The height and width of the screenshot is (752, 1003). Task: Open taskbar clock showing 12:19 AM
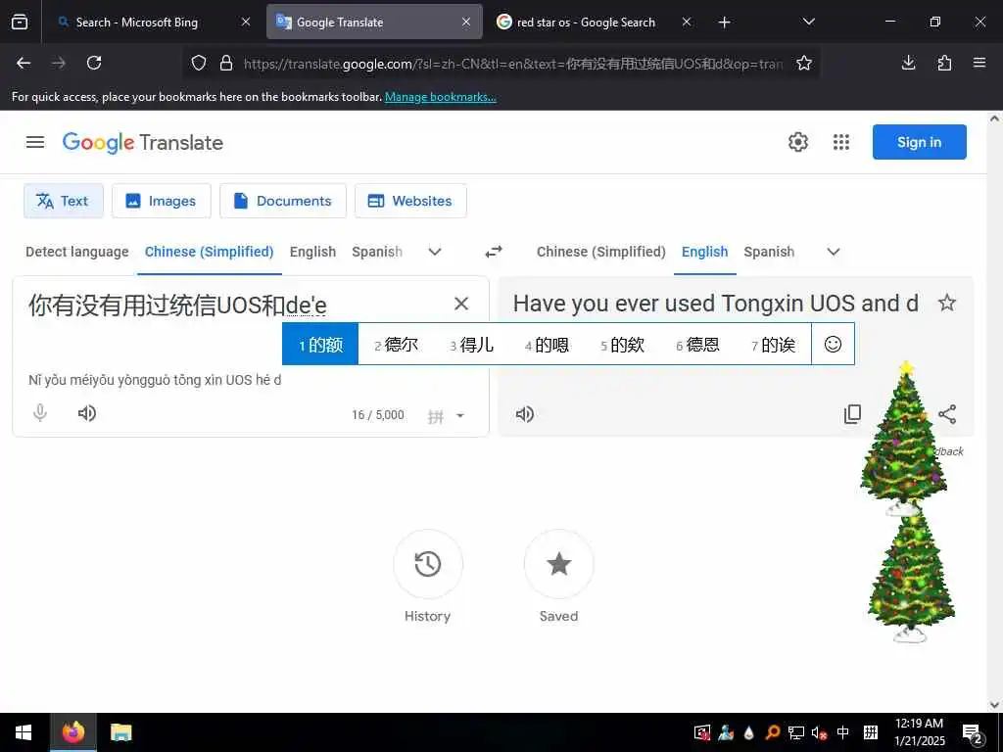(919, 732)
